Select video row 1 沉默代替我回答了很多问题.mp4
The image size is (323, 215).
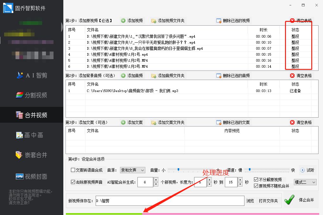(192, 36)
